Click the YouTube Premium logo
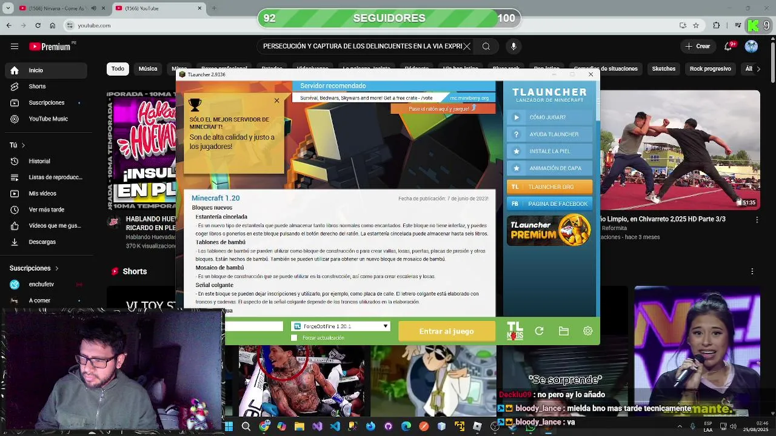Image resolution: width=776 pixels, height=436 pixels. click(x=49, y=47)
